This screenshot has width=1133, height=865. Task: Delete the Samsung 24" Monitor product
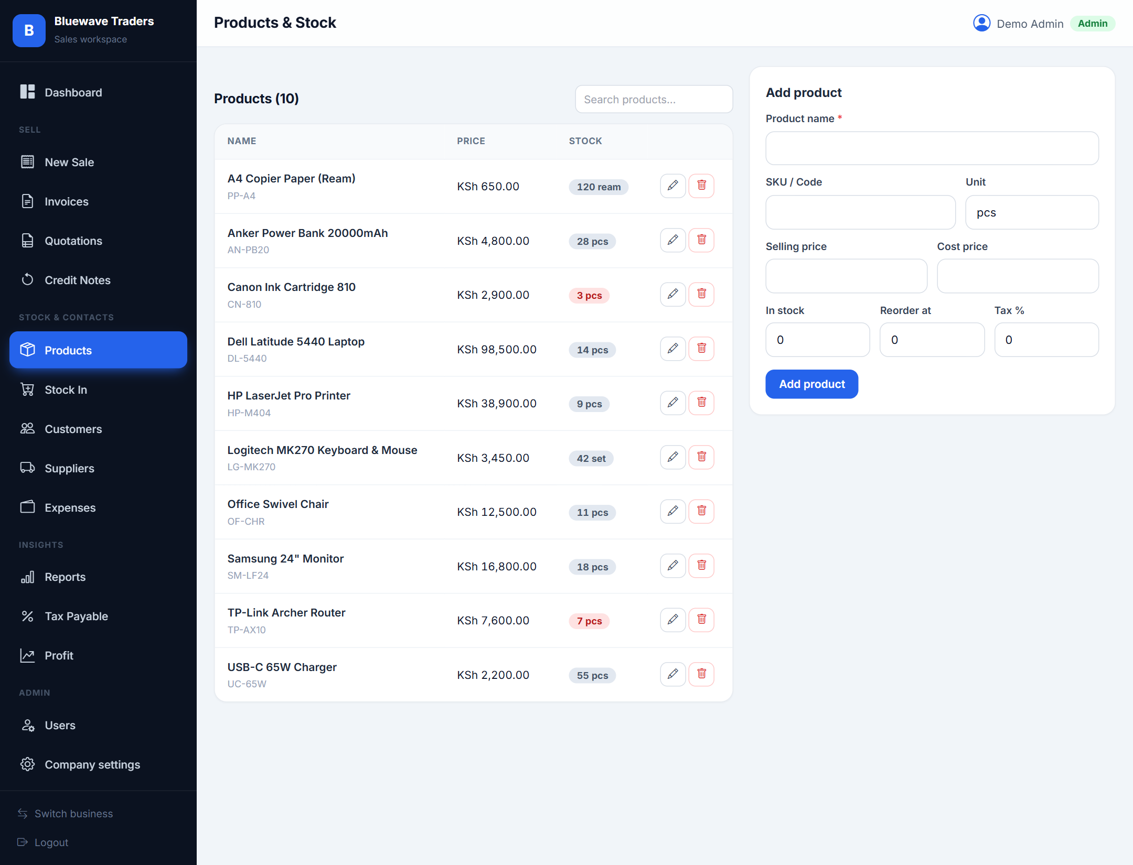701,566
